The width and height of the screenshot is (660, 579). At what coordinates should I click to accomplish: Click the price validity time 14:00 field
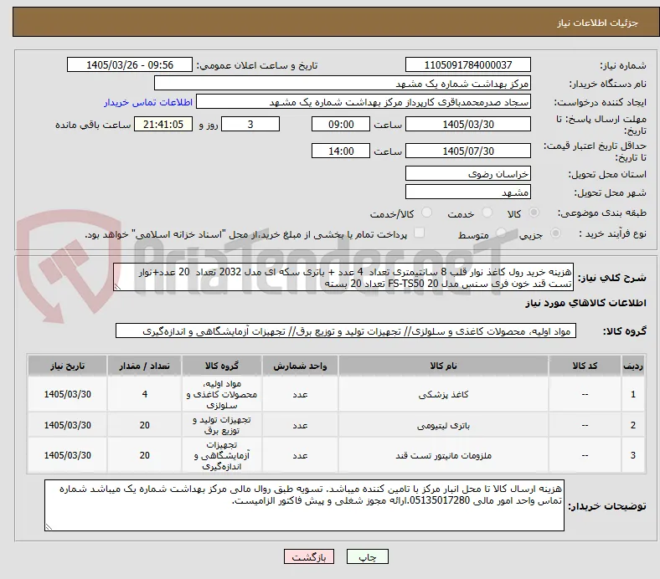pyautogui.click(x=341, y=151)
